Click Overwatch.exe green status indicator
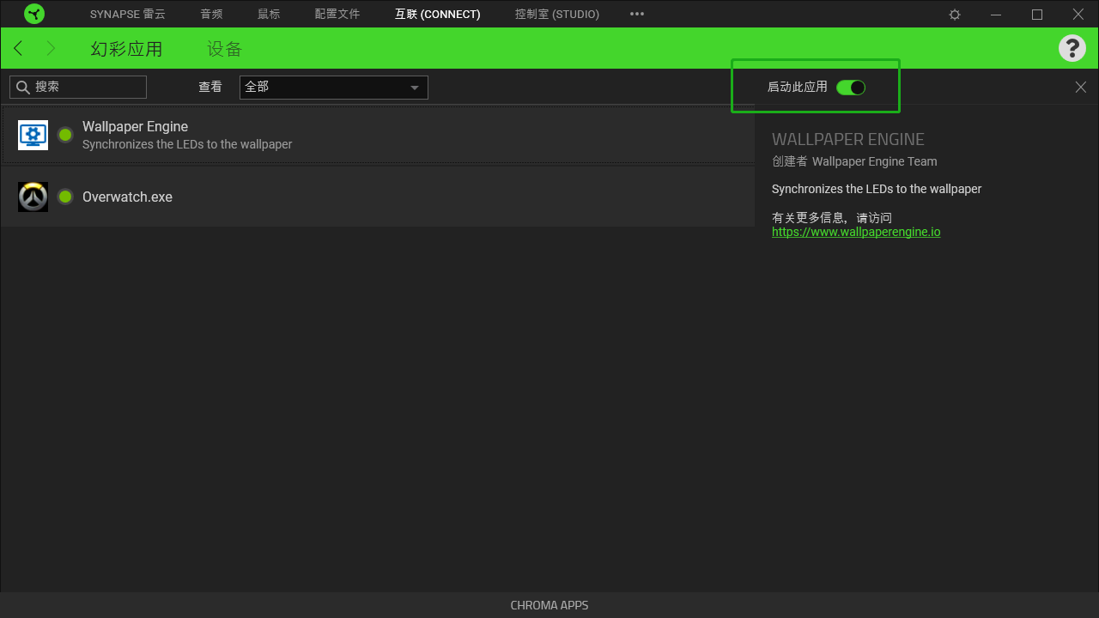 coord(65,197)
